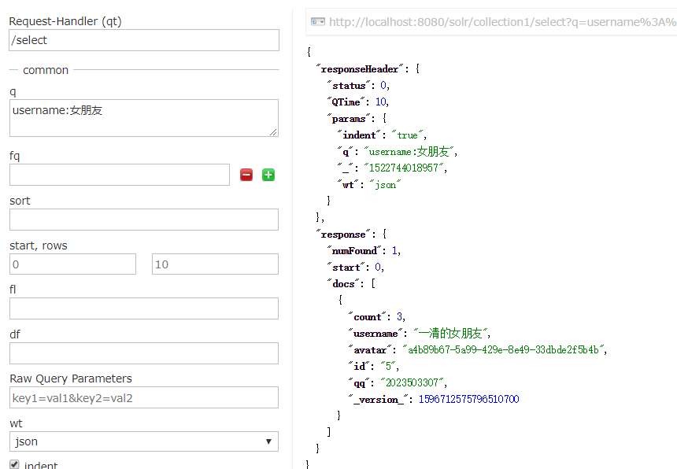Focus the fl field list input
Image resolution: width=677 pixels, height=469 pixels.
point(144,308)
